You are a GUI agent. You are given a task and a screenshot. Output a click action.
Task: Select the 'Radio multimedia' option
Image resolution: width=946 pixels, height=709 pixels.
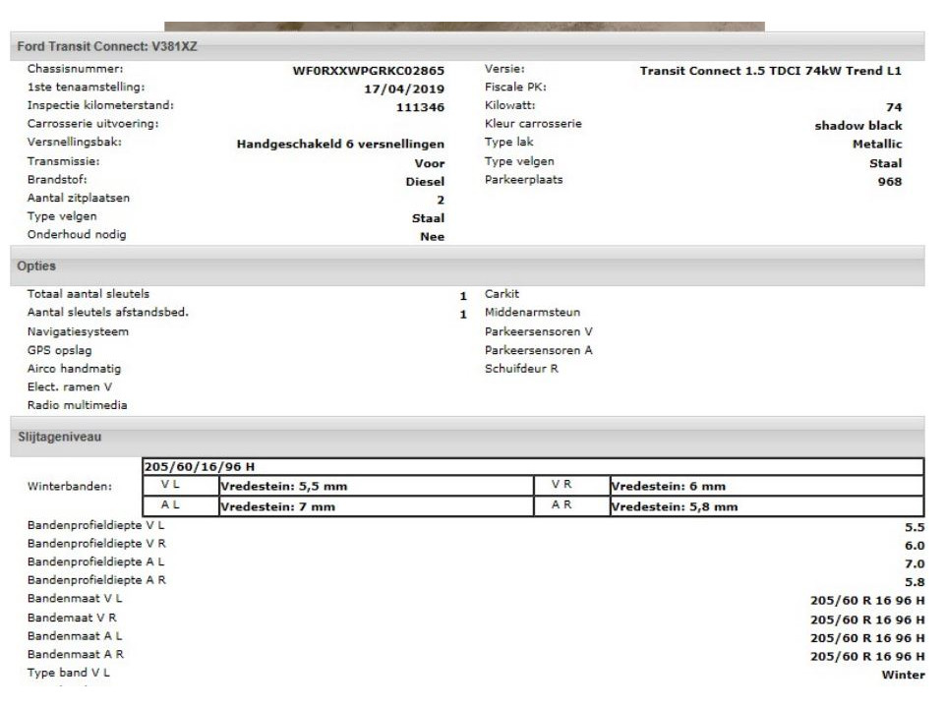point(78,405)
